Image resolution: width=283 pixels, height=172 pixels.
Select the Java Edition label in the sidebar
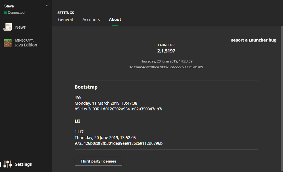click(26, 45)
